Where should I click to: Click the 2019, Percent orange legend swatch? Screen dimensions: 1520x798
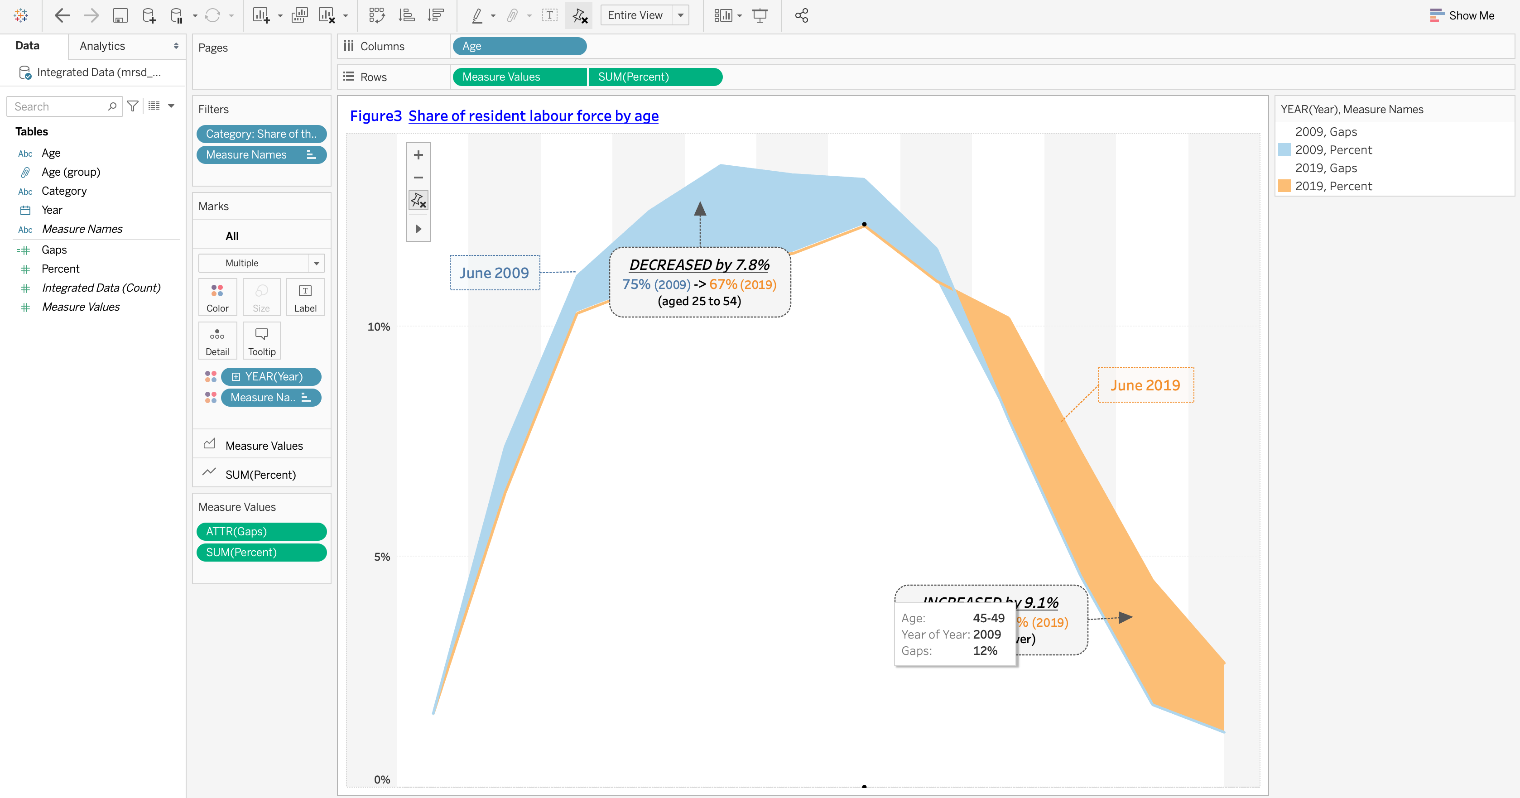click(1284, 186)
